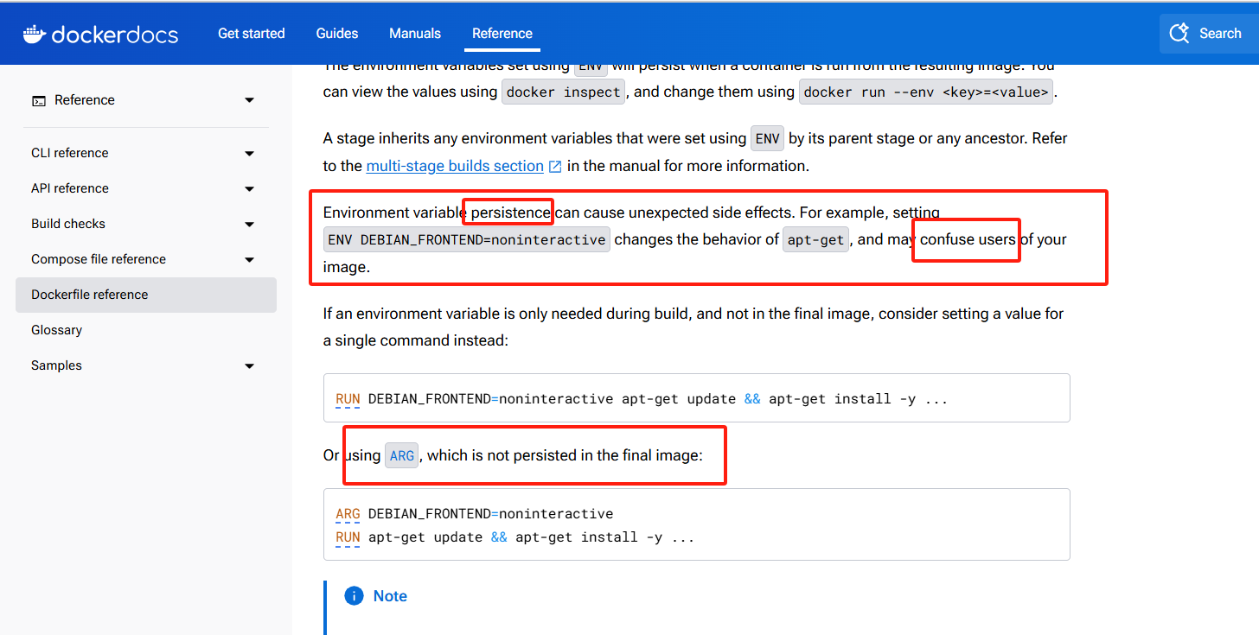Click the Search AI sparkle icon
Image resolution: width=1259 pixels, height=635 pixels.
point(1179,34)
